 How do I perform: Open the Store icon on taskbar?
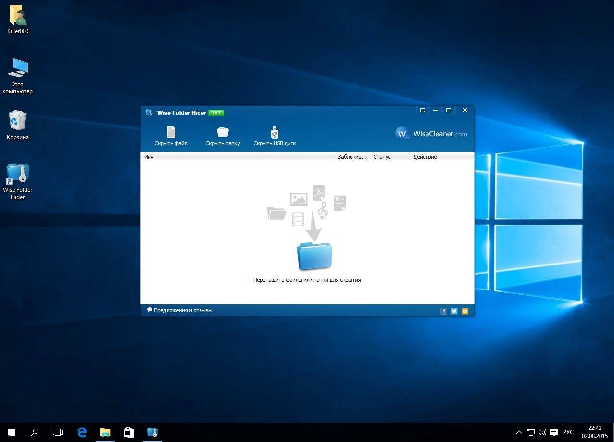click(128, 432)
